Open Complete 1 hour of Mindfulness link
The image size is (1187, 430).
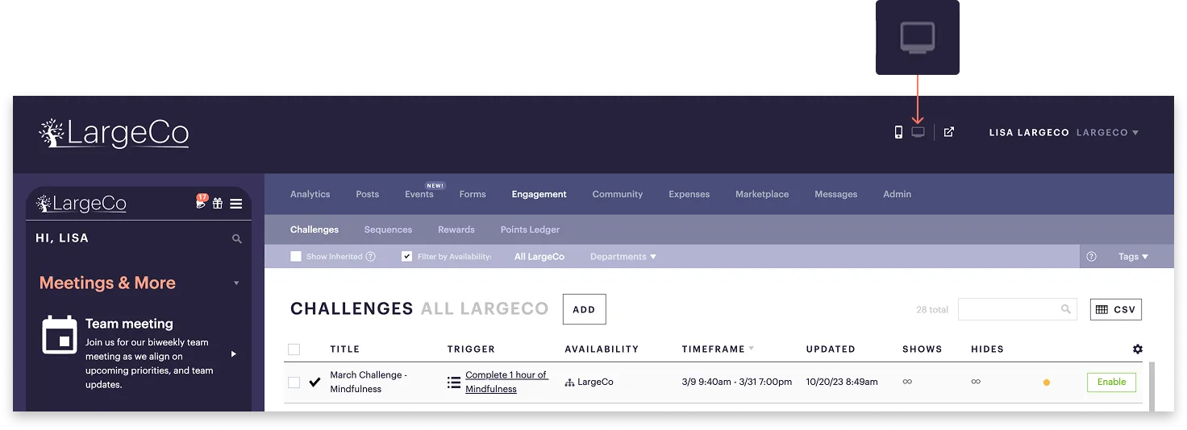click(x=506, y=382)
